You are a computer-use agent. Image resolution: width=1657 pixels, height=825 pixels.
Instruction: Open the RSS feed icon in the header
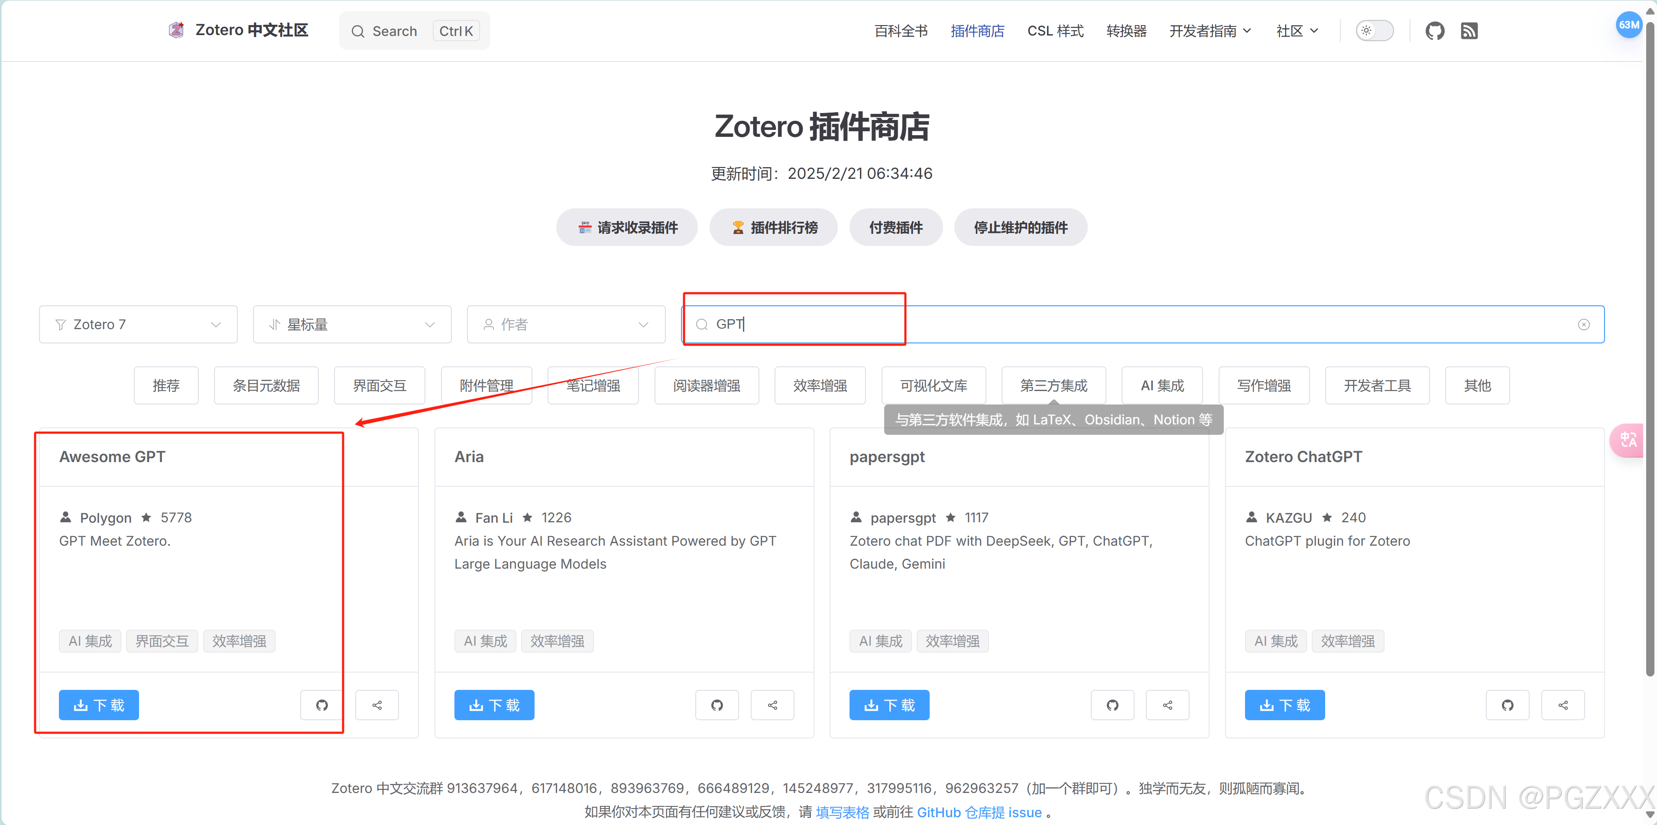(1469, 31)
